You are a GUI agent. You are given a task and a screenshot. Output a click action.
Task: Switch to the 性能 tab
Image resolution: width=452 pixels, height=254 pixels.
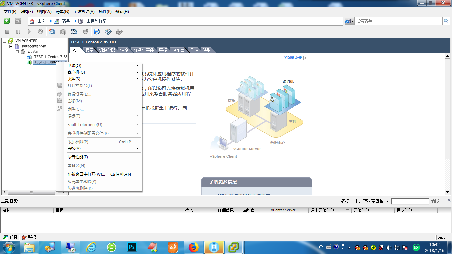coord(124,50)
